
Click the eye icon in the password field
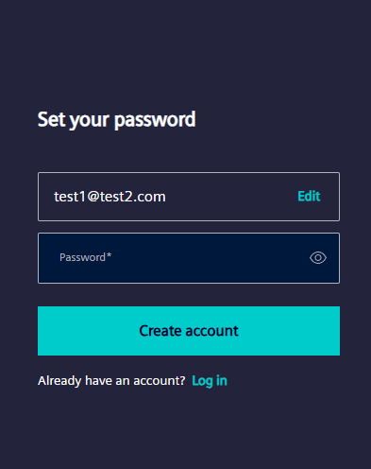[x=318, y=258]
